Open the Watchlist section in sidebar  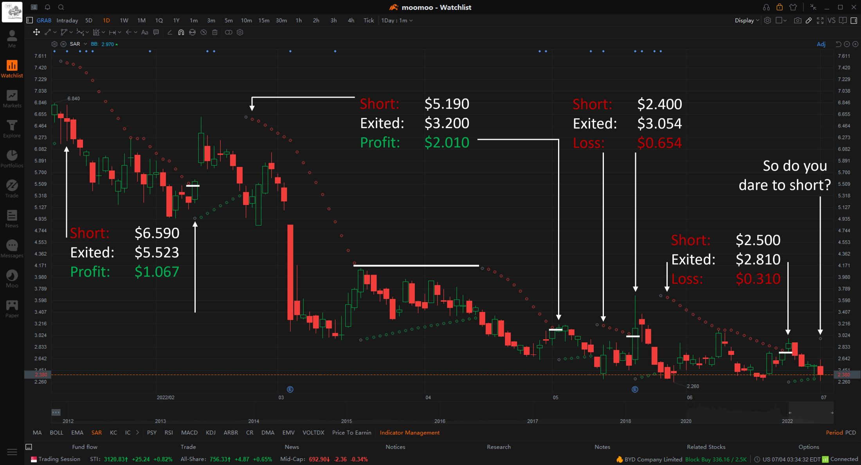(x=12, y=69)
